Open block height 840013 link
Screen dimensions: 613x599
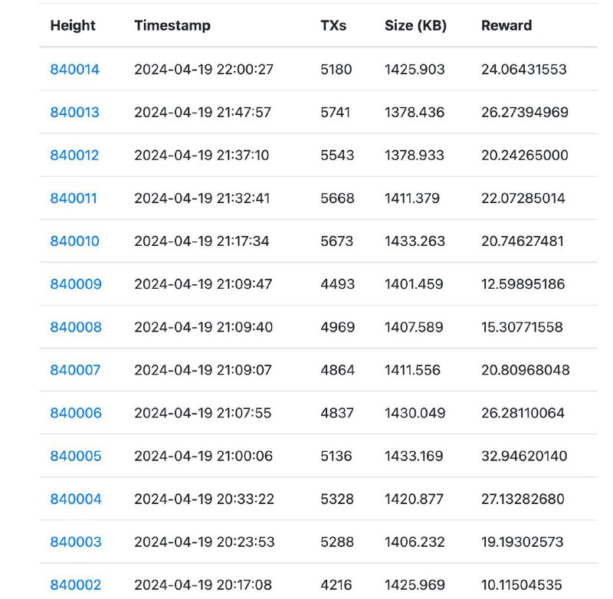(74, 112)
